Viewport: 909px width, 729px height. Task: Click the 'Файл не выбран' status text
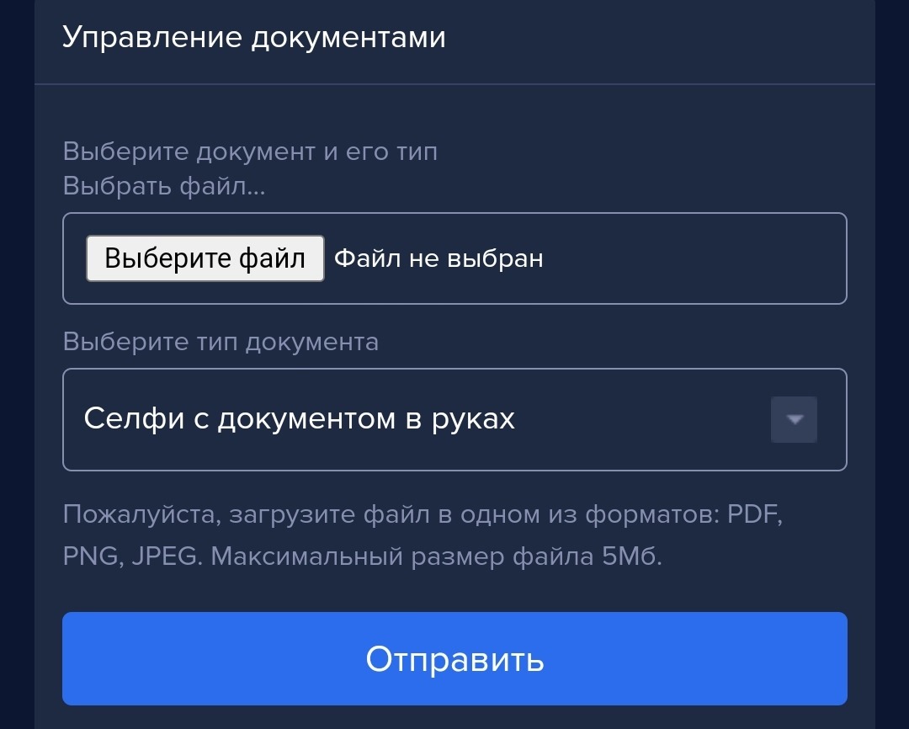coord(439,258)
